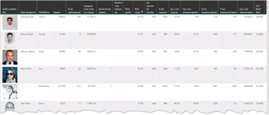Select the drudik nickname cell
Image resolution: width=269 pixels, height=115 pixels.
(42, 34)
